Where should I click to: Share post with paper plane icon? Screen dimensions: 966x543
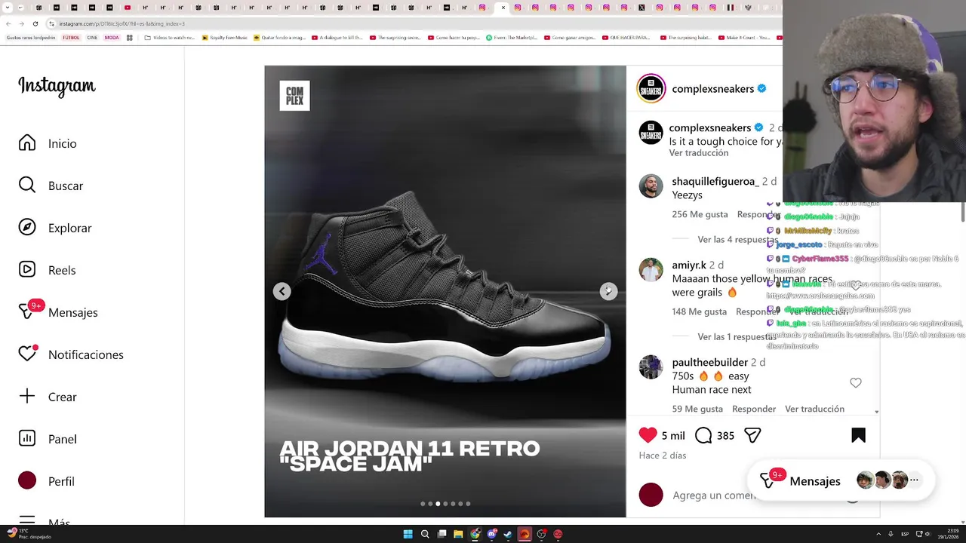(x=752, y=435)
